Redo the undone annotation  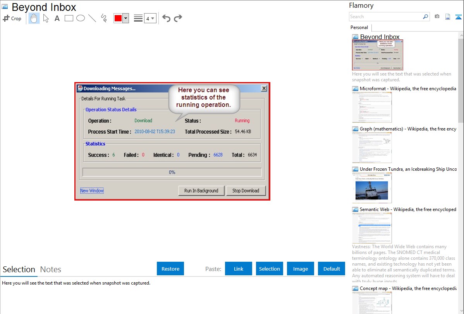178,18
